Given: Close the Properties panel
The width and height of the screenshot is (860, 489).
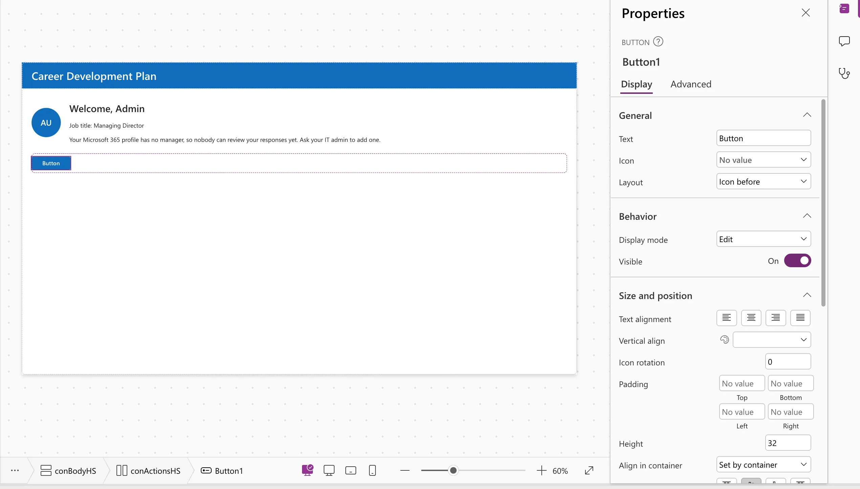Looking at the screenshot, I should 805,13.
